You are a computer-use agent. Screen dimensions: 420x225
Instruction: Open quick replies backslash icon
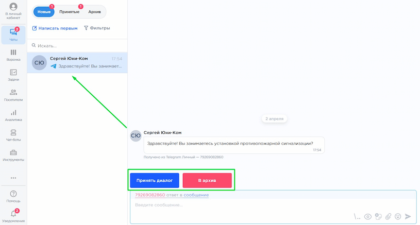(x=358, y=217)
